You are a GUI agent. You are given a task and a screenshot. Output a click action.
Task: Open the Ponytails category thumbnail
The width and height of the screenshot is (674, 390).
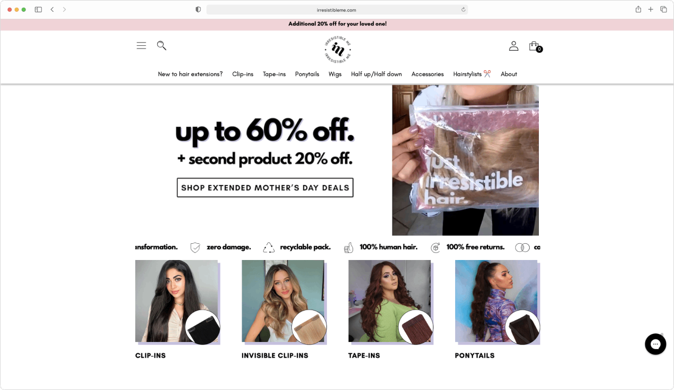(x=497, y=302)
